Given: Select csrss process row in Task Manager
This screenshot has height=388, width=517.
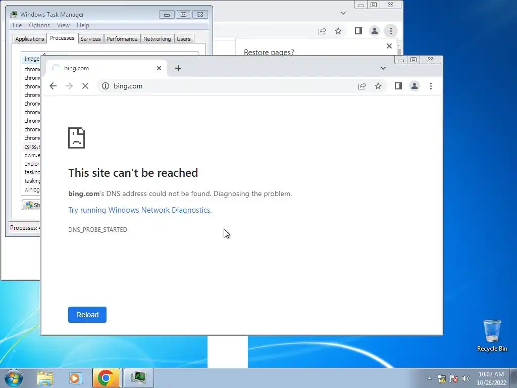Looking at the screenshot, I should point(32,147).
